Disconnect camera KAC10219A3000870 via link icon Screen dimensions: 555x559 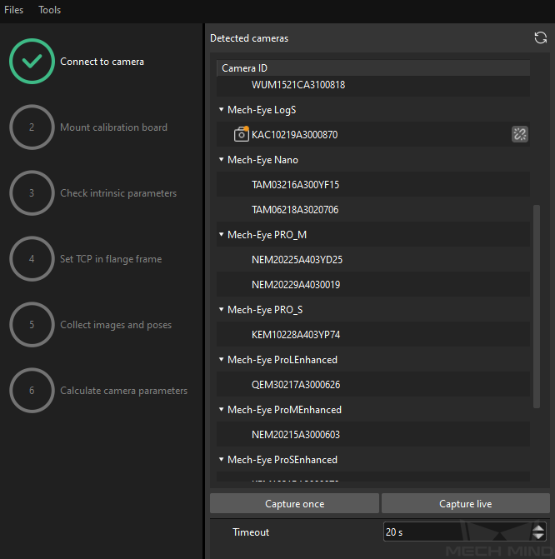point(520,134)
